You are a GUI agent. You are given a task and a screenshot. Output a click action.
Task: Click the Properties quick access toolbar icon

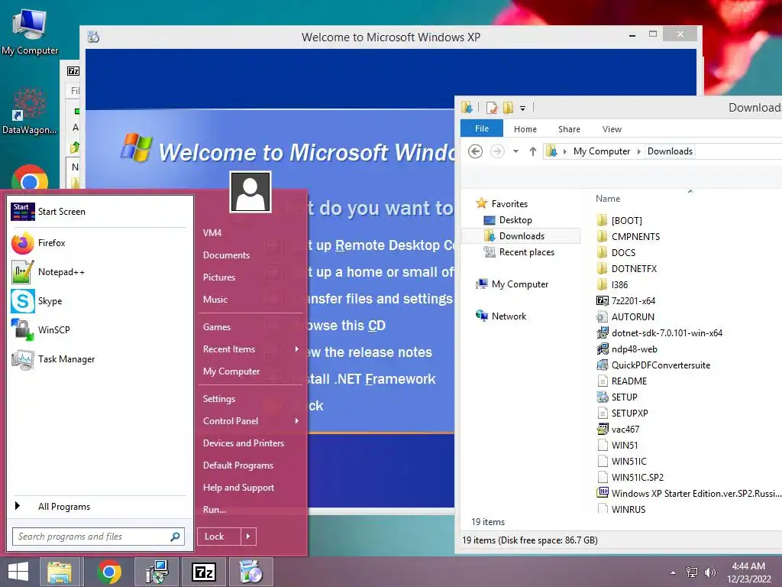[492, 107]
